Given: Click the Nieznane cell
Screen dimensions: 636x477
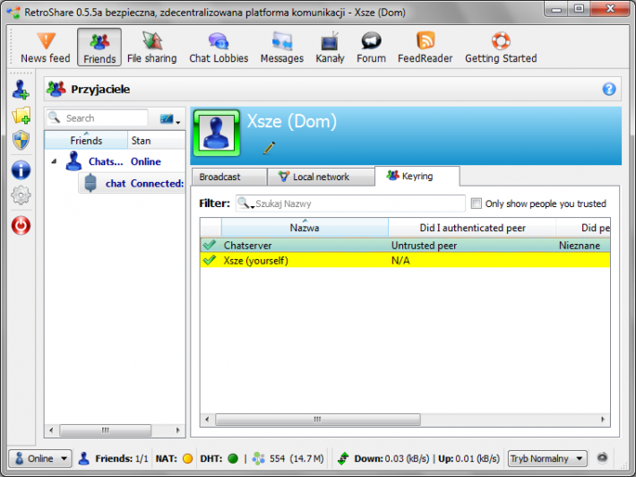Looking at the screenshot, I should tap(580, 245).
